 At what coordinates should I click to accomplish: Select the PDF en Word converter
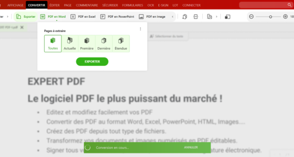point(53,17)
